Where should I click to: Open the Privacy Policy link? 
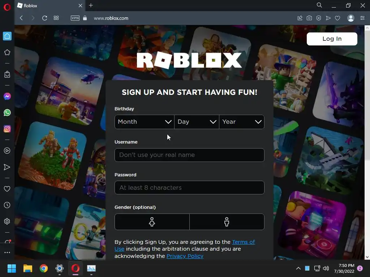coord(185,256)
